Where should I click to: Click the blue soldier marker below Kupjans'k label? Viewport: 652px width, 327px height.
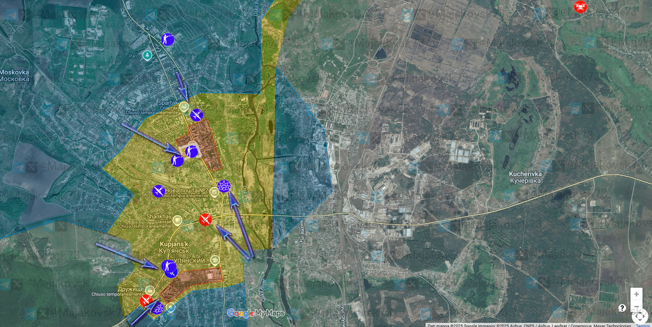tap(169, 267)
